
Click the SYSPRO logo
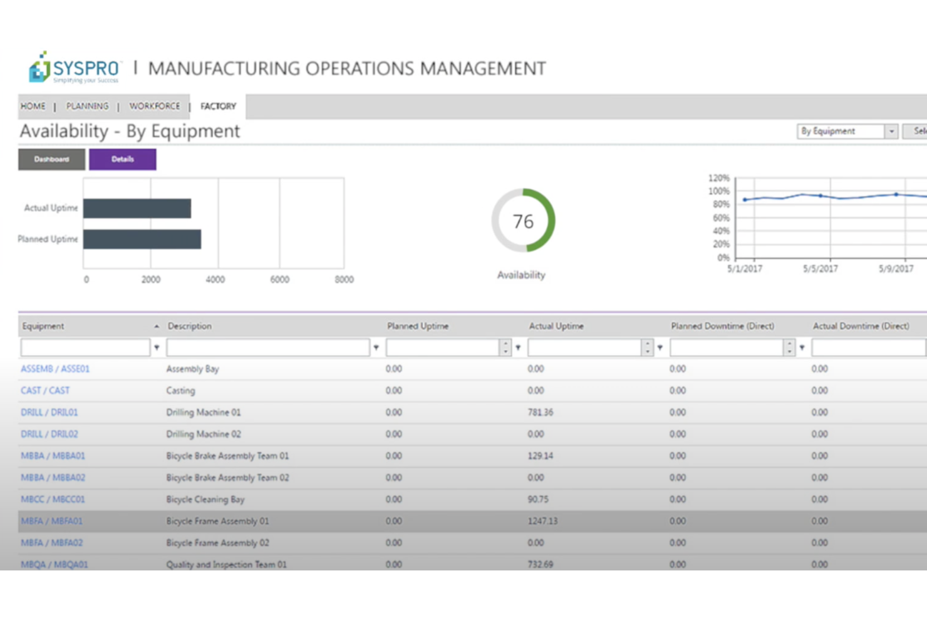(75, 68)
